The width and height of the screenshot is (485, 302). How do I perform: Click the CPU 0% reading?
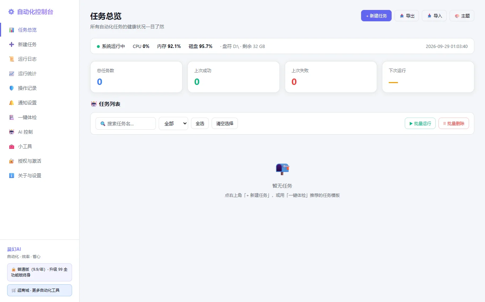pyautogui.click(x=141, y=46)
